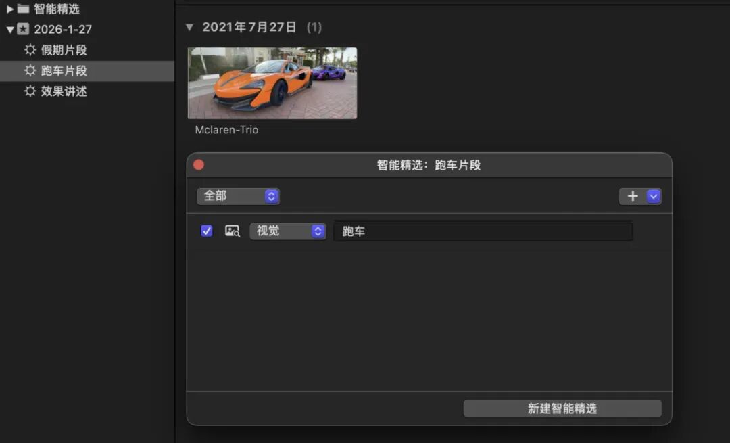This screenshot has width=730, height=443.
Task: Open the 全部 match popup menu
Action: coord(238,196)
